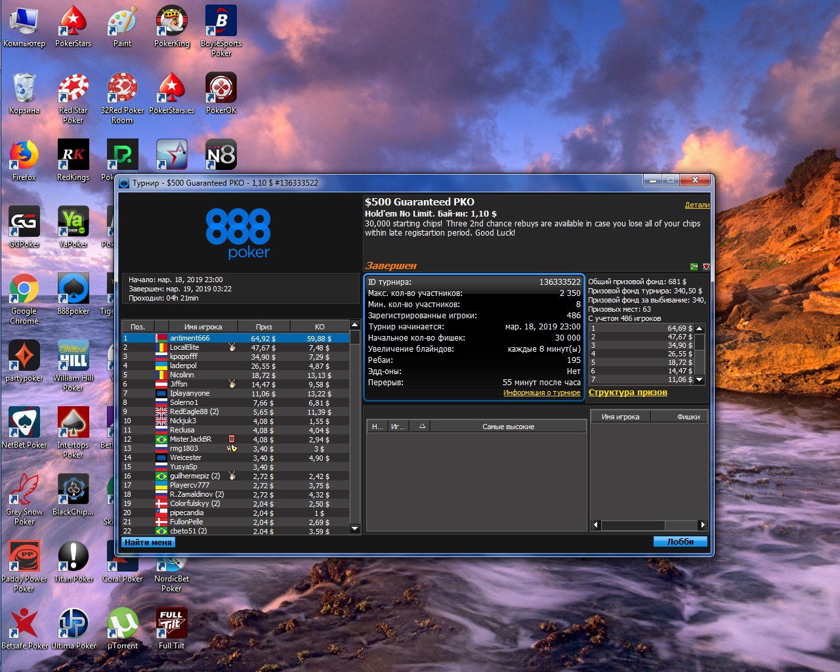
Task: Open the 32Red Poker Room shortcut
Action: pyautogui.click(x=122, y=98)
